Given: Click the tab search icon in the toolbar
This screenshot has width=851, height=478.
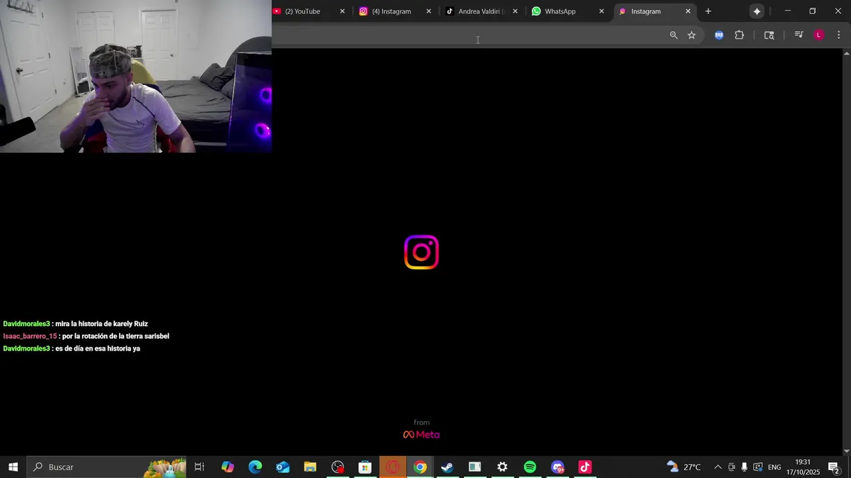Looking at the screenshot, I should point(769,35).
